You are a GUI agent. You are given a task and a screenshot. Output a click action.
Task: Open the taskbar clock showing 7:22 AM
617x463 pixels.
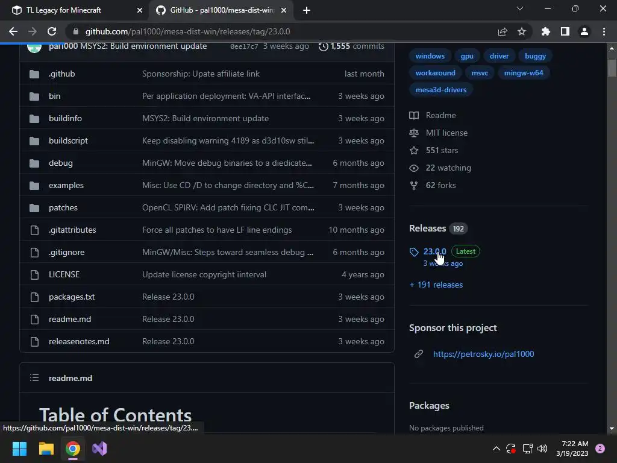coord(572,449)
